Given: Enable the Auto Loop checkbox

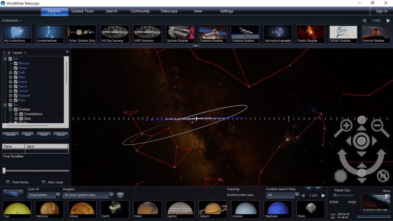Looking at the screenshot, I should pos(44,182).
